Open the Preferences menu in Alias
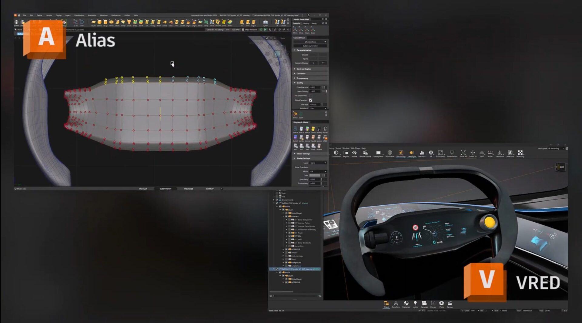The image size is (582, 323). point(116,15)
